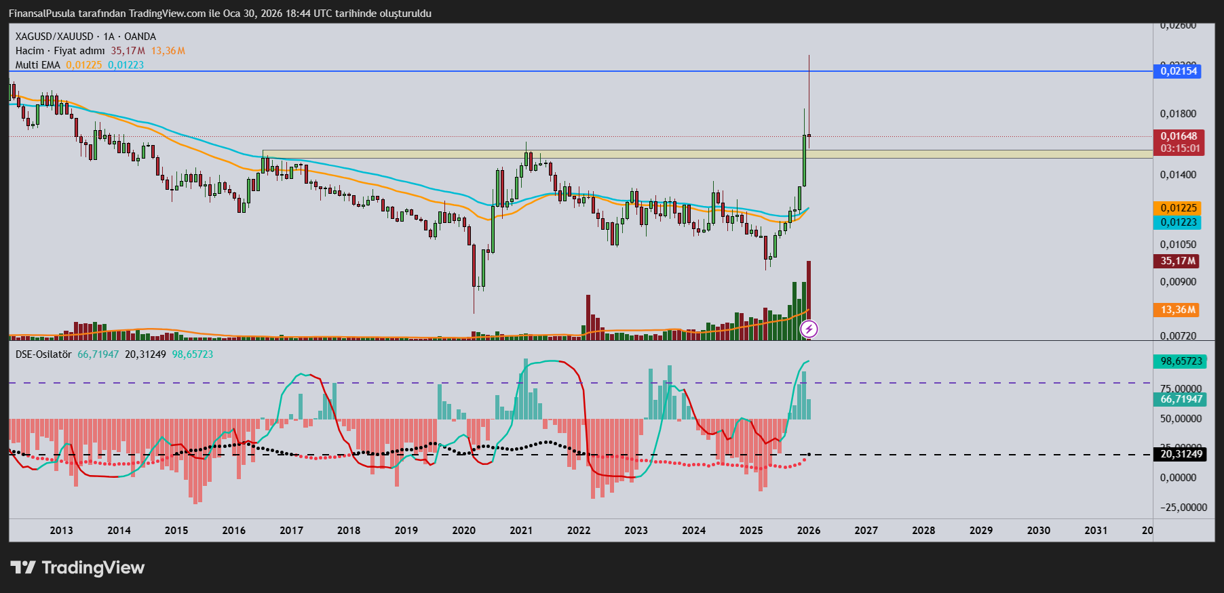Click the purple lightning bolt icon
The width and height of the screenshot is (1224, 593).
point(809,329)
